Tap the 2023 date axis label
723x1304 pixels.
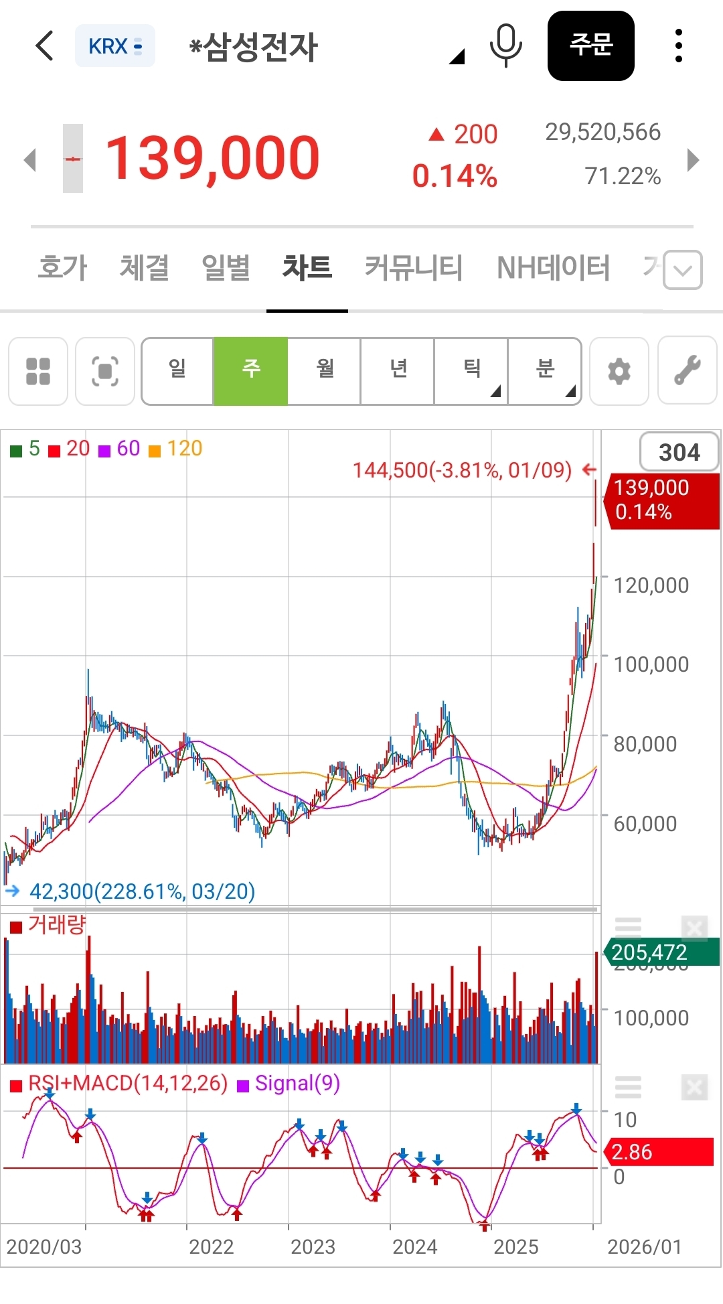[x=313, y=1247]
